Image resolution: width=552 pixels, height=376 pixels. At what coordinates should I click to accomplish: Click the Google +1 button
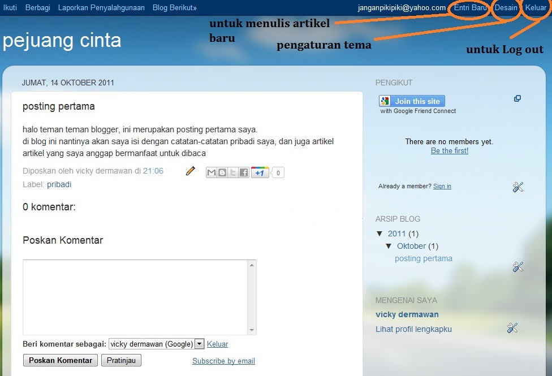(260, 172)
